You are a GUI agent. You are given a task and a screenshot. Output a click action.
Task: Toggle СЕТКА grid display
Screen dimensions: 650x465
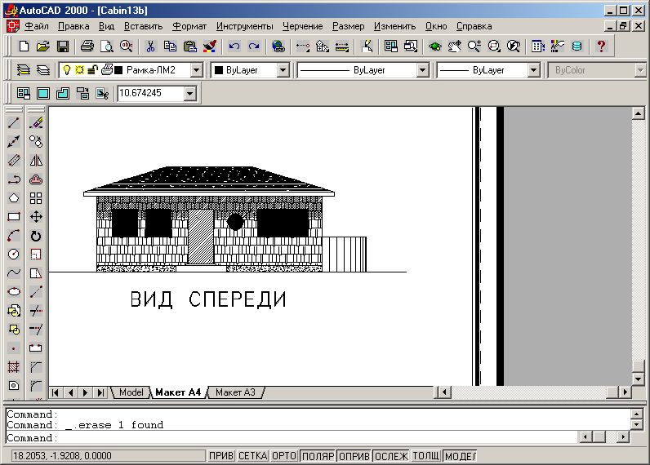click(252, 456)
